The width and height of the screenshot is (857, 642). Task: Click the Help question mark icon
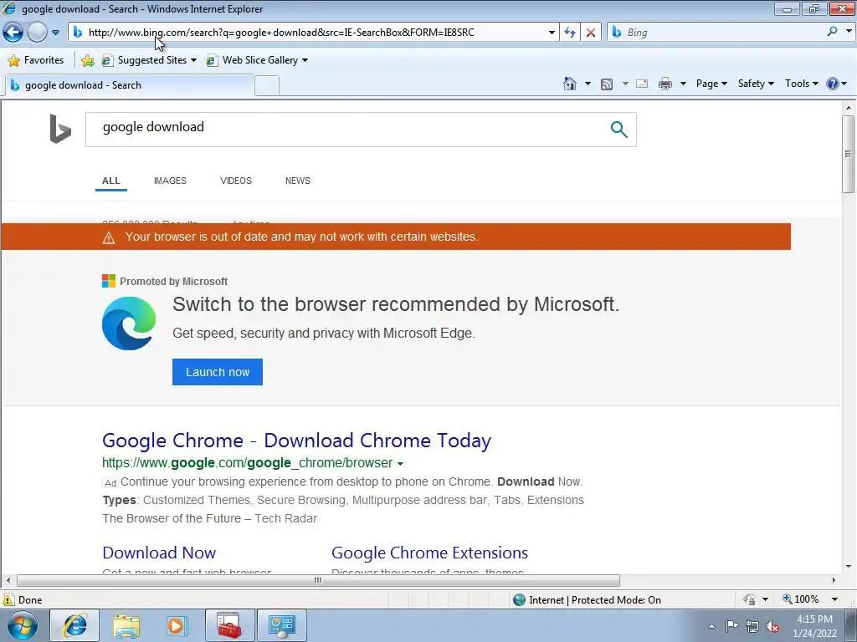[833, 84]
